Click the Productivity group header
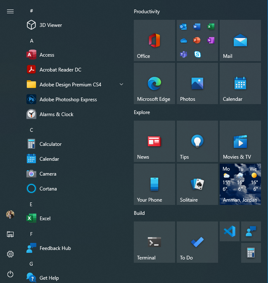The image size is (268, 283). click(x=147, y=12)
